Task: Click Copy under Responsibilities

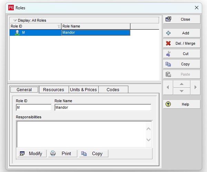Action: click(x=93, y=153)
